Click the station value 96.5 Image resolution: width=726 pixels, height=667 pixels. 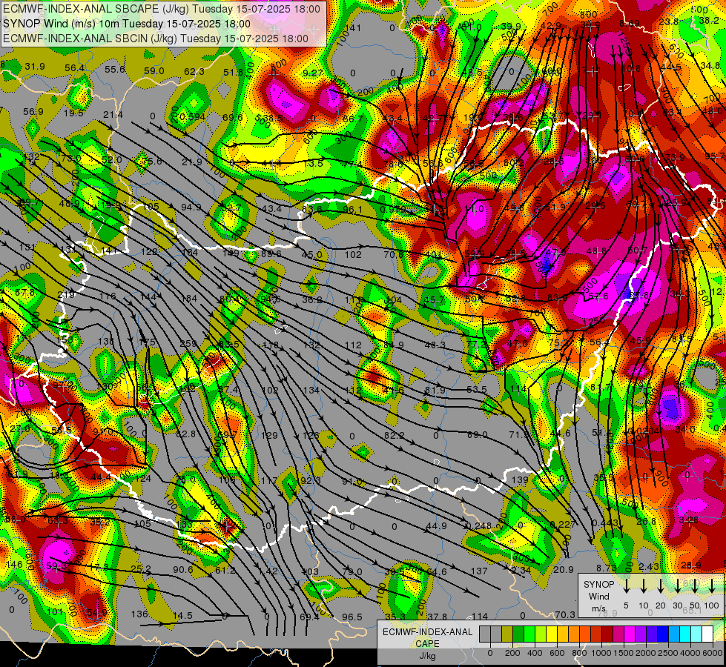[352, 617]
